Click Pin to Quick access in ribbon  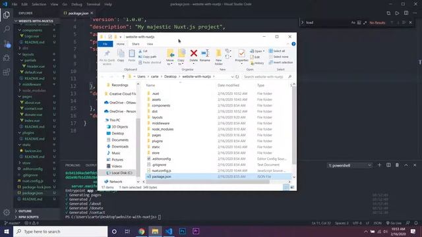(107, 57)
